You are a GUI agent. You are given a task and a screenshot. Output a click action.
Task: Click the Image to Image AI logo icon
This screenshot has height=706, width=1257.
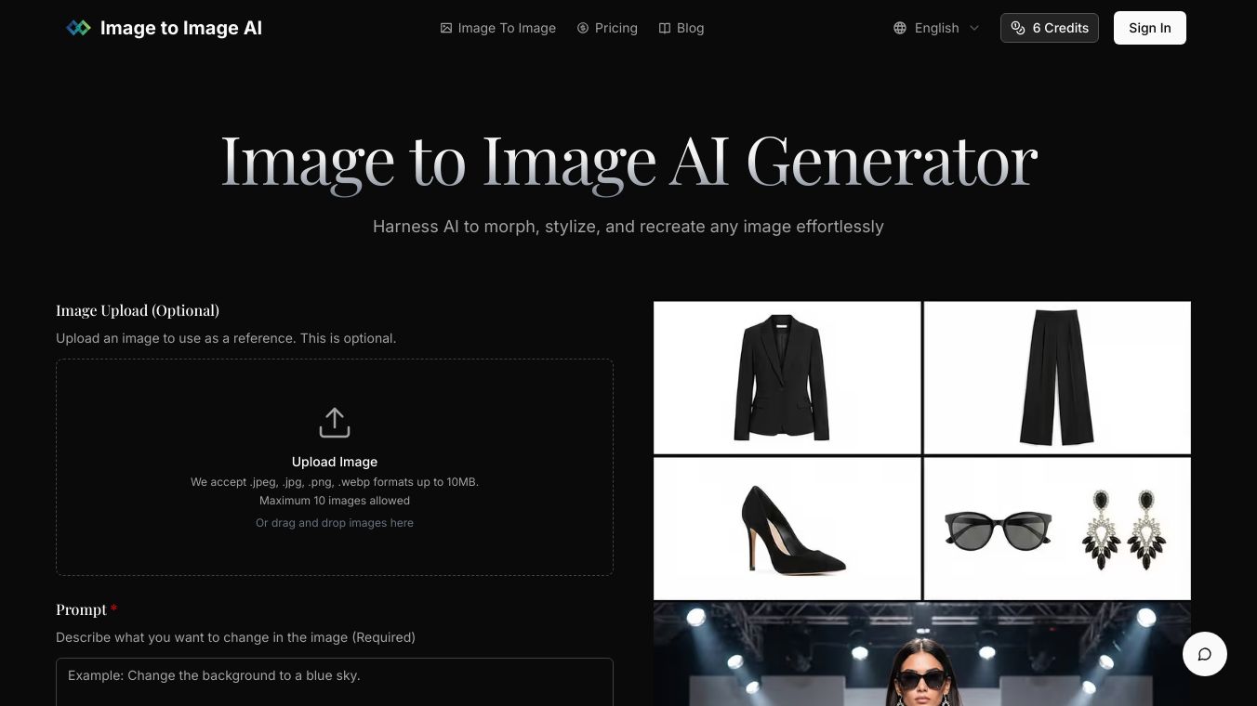[78, 28]
